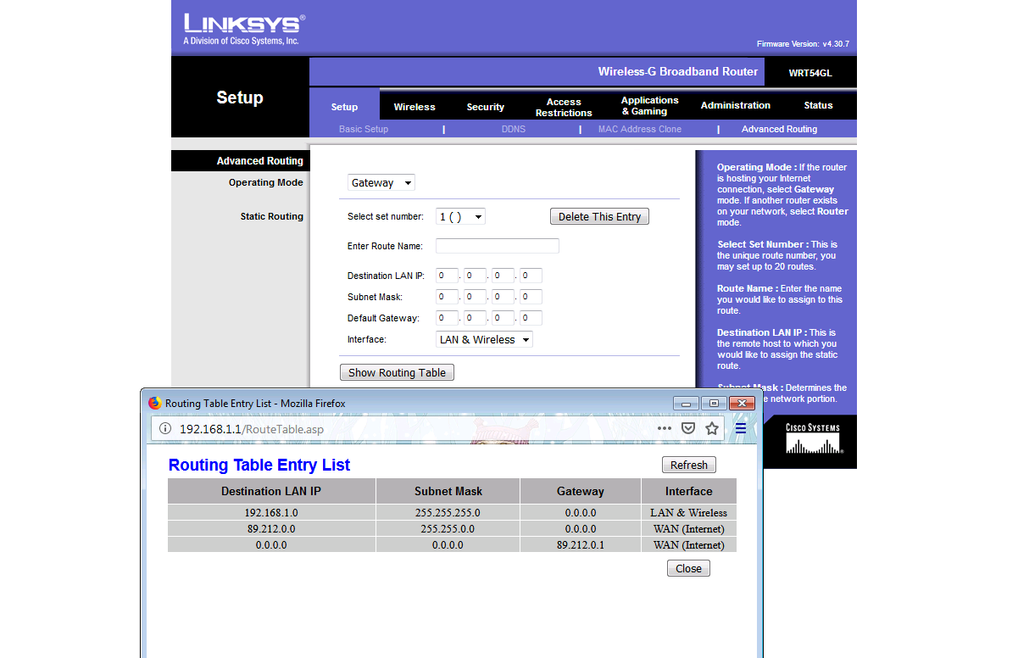Go to Basic Setup subtab

[x=364, y=130]
